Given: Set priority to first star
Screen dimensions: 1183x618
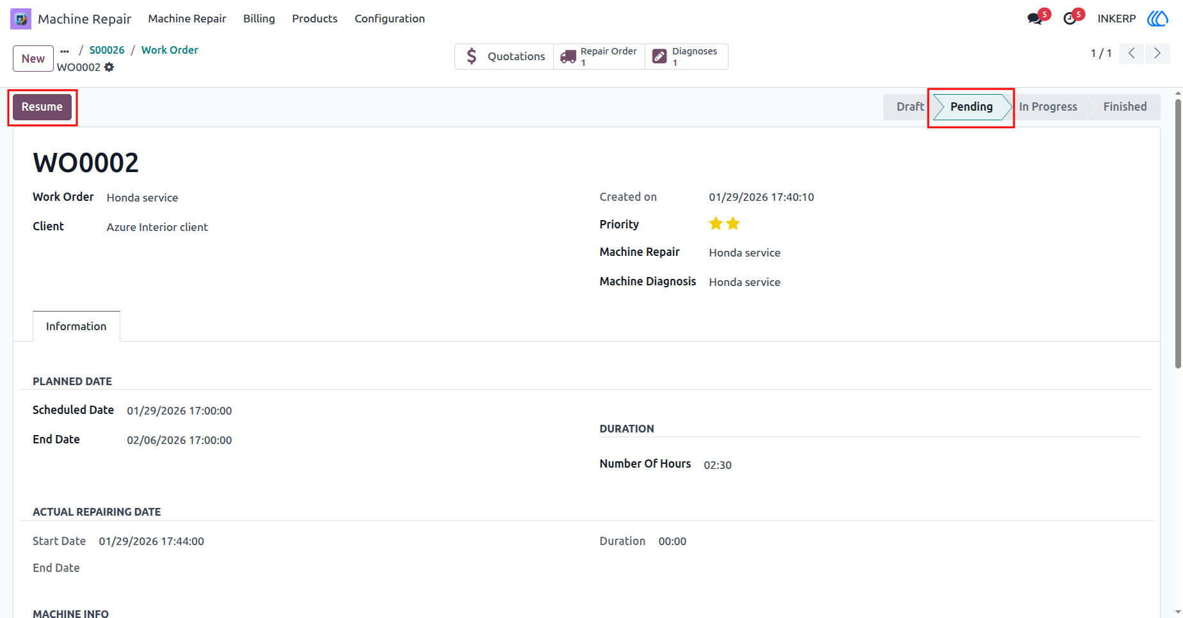Looking at the screenshot, I should coord(716,223).
